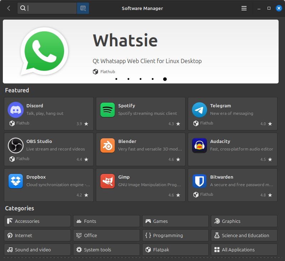Image resolution: width=285 pixels, height=261 pixels.
Task: Open the Bitwarden app icon
Action: [x=199, y=181]
